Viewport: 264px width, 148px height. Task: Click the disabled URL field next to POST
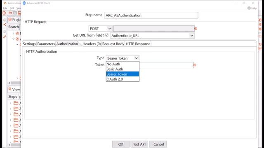(154, 28)
